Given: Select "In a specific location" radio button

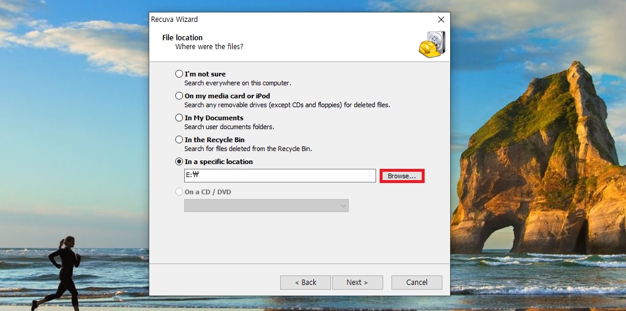Looking at the screenshot, I should point(179,162).
